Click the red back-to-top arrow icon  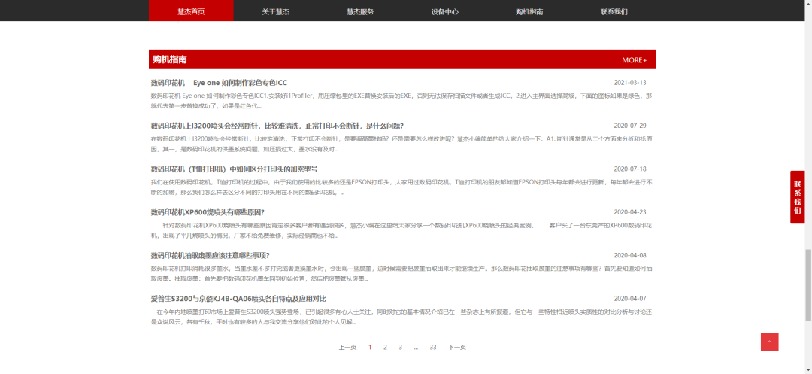pos(769,342)
